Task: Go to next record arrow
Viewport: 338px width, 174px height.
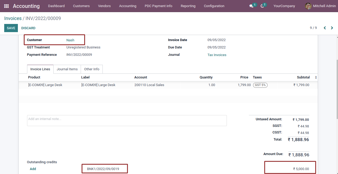Action: click(332, 28)
